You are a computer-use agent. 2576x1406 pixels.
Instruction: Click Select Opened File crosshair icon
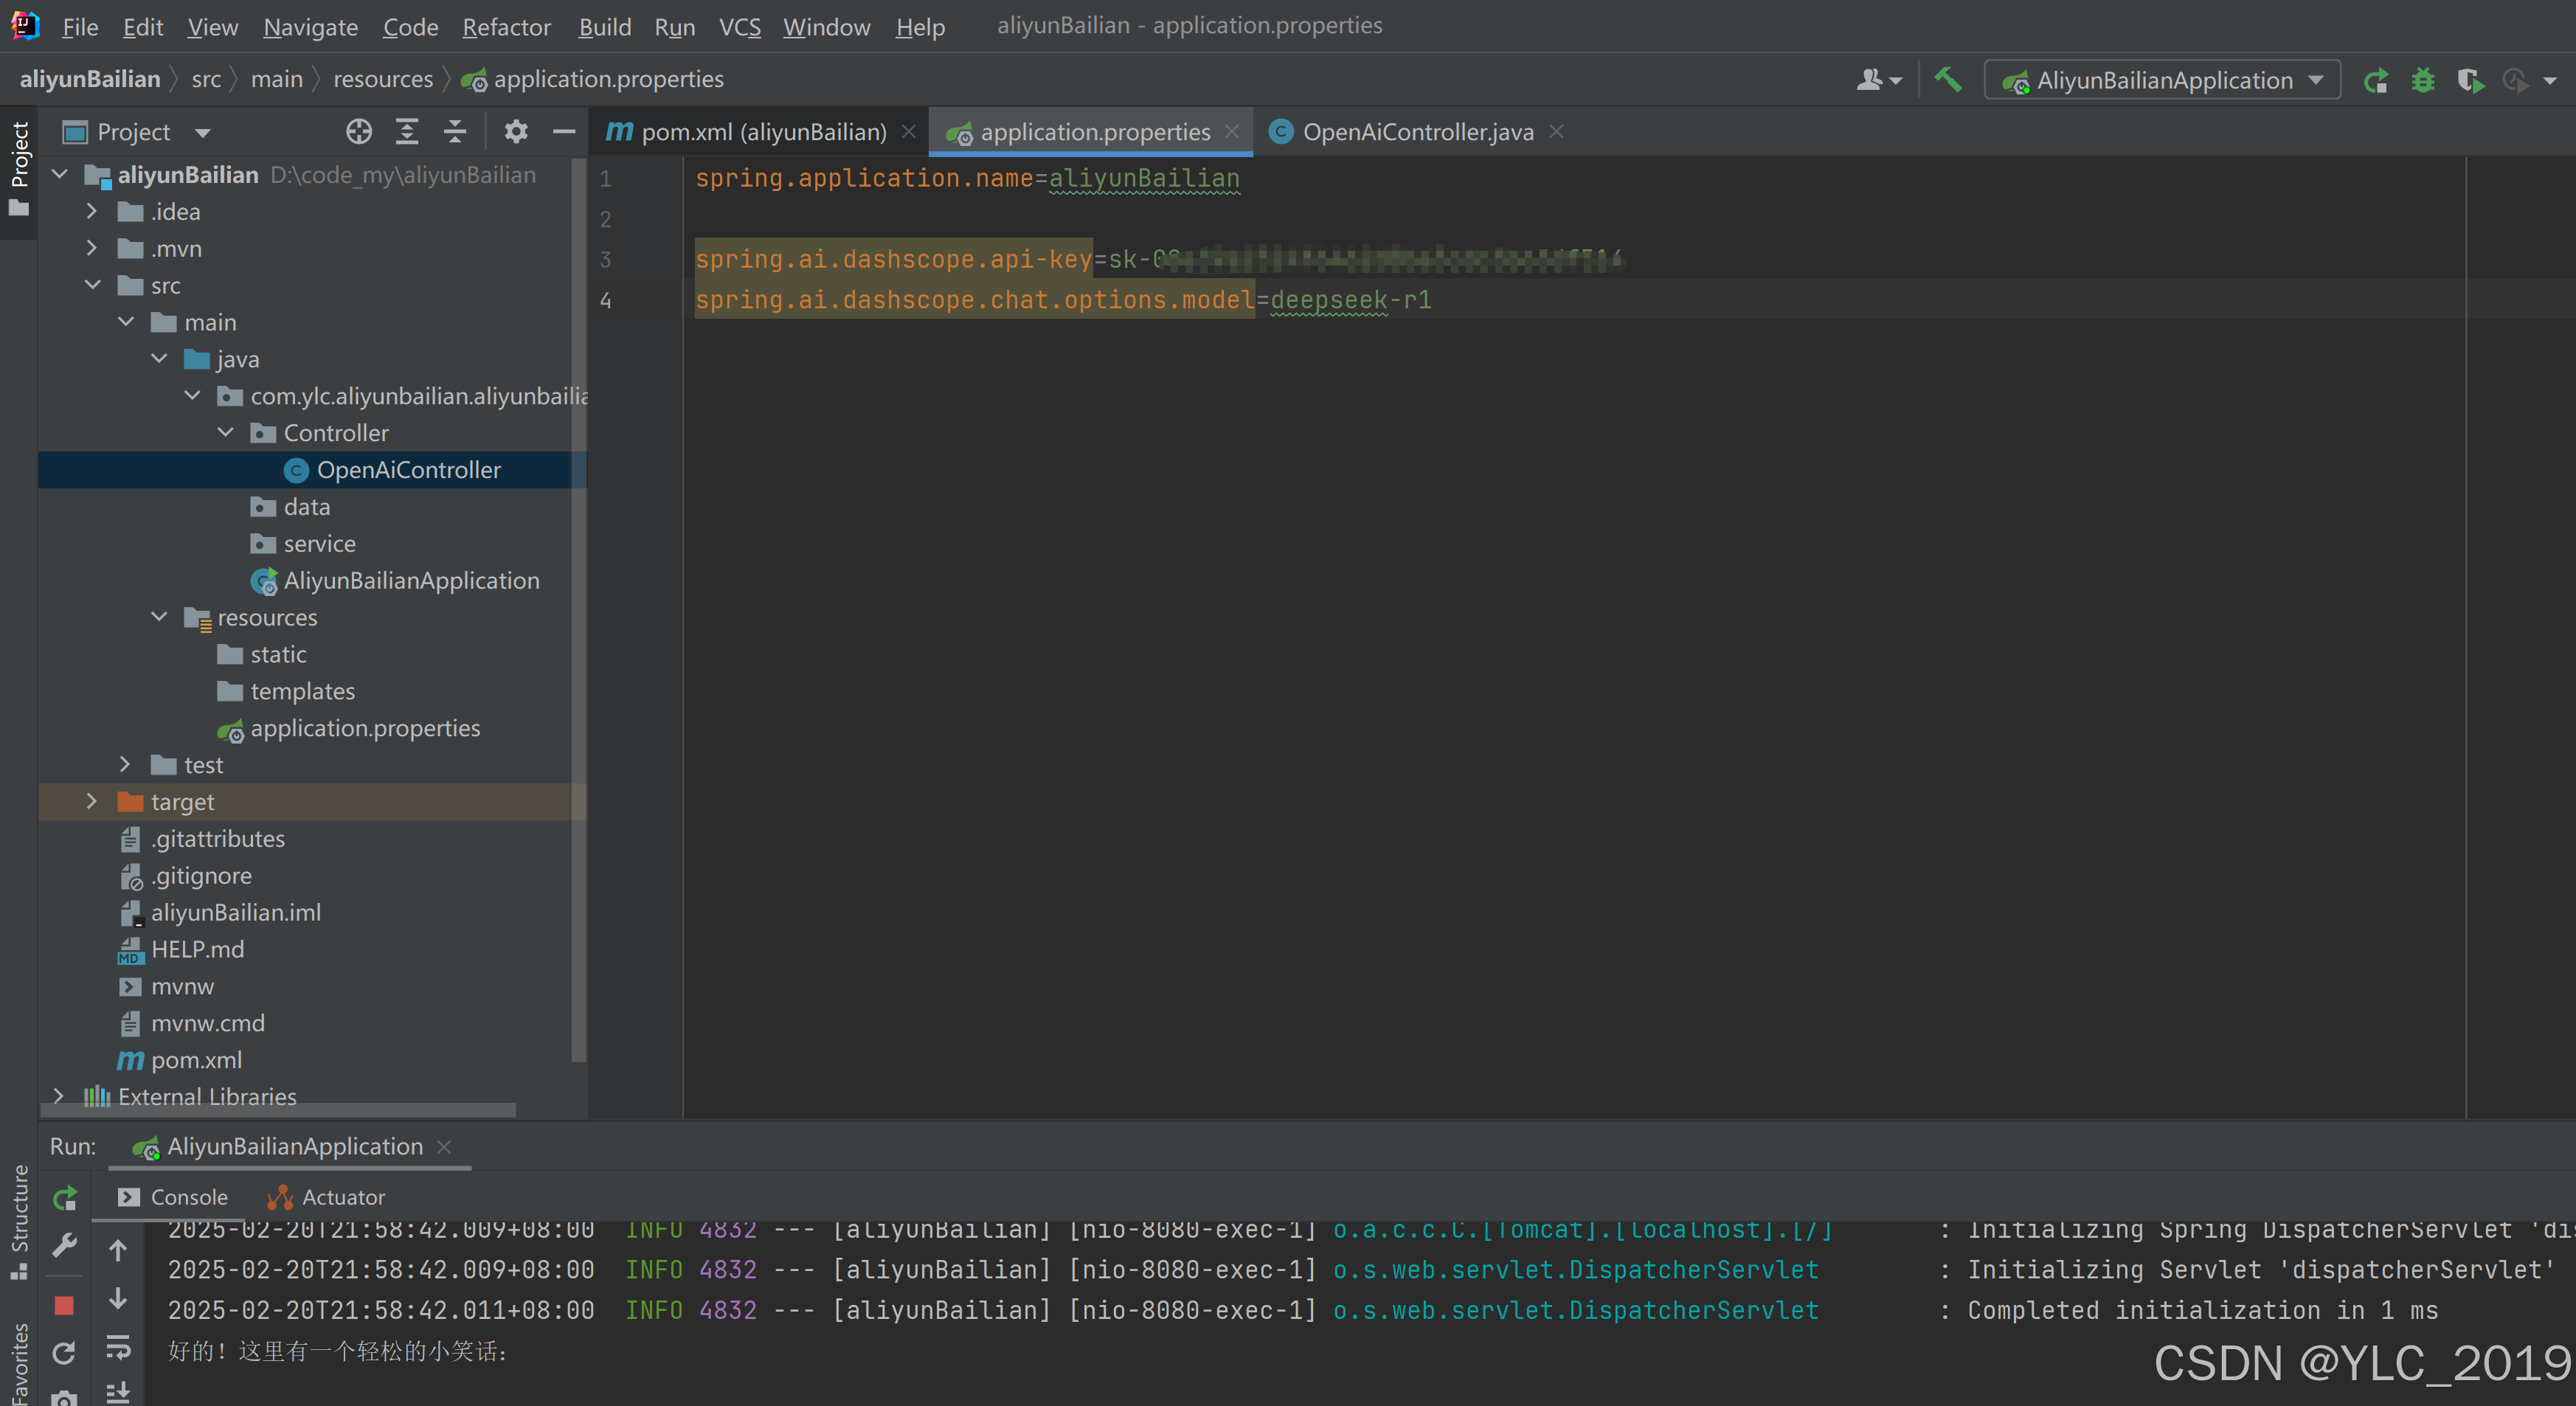click(358, 132)
